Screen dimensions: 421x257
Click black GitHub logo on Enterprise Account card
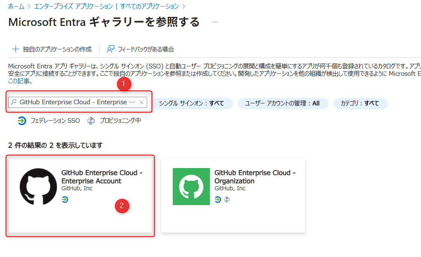click(38, 187)
